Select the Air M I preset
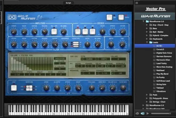The image size is (176, 118). 155,46
